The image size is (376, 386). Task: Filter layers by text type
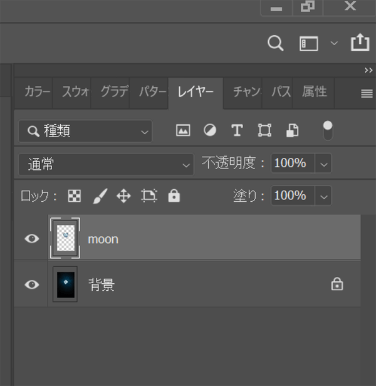(237, 130)
